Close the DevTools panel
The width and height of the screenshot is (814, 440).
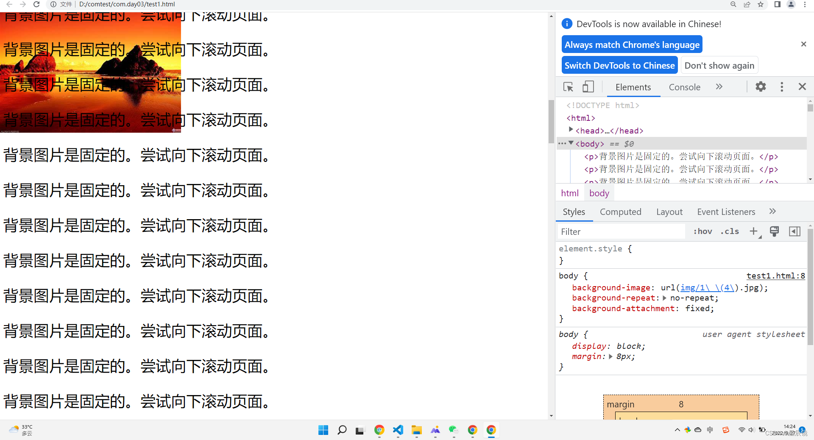point(802,87)
